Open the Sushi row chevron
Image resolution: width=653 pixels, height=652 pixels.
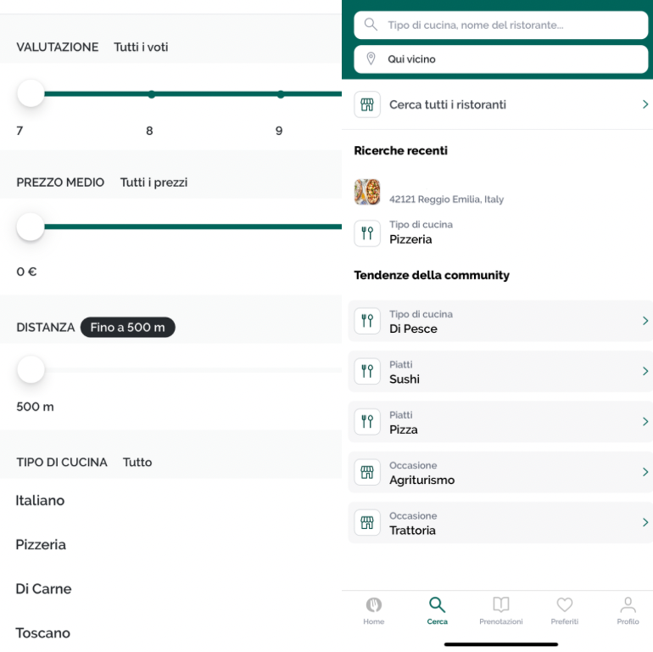(645, 371)
